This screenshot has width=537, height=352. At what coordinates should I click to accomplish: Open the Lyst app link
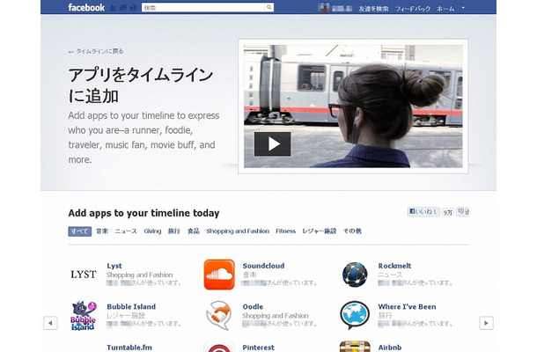114,266
